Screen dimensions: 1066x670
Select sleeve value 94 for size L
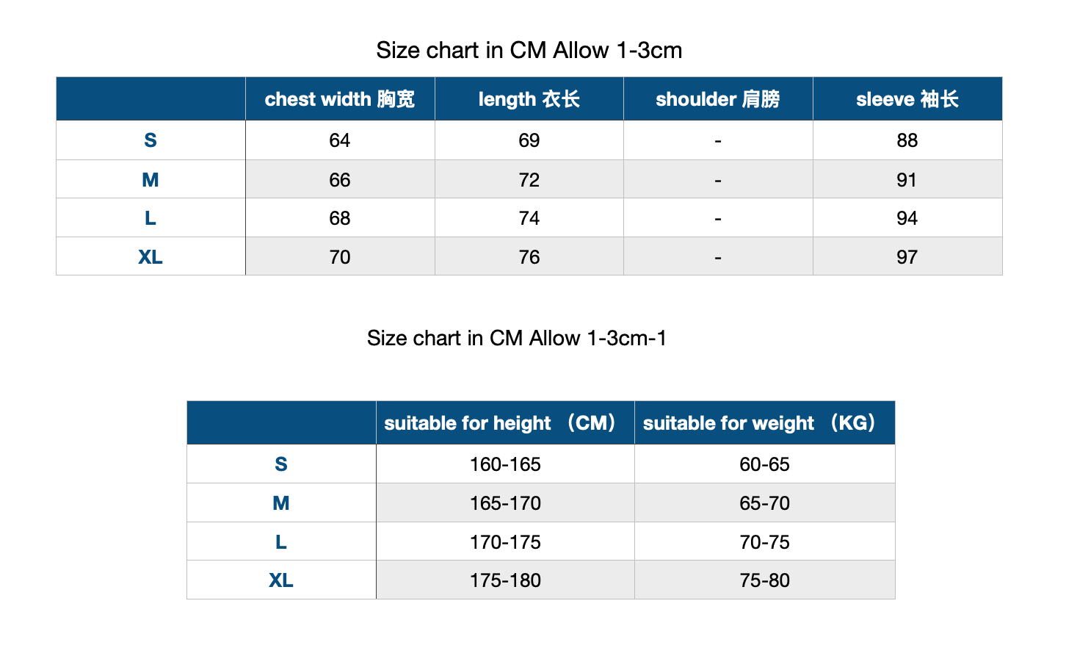[x=907, y=218]
